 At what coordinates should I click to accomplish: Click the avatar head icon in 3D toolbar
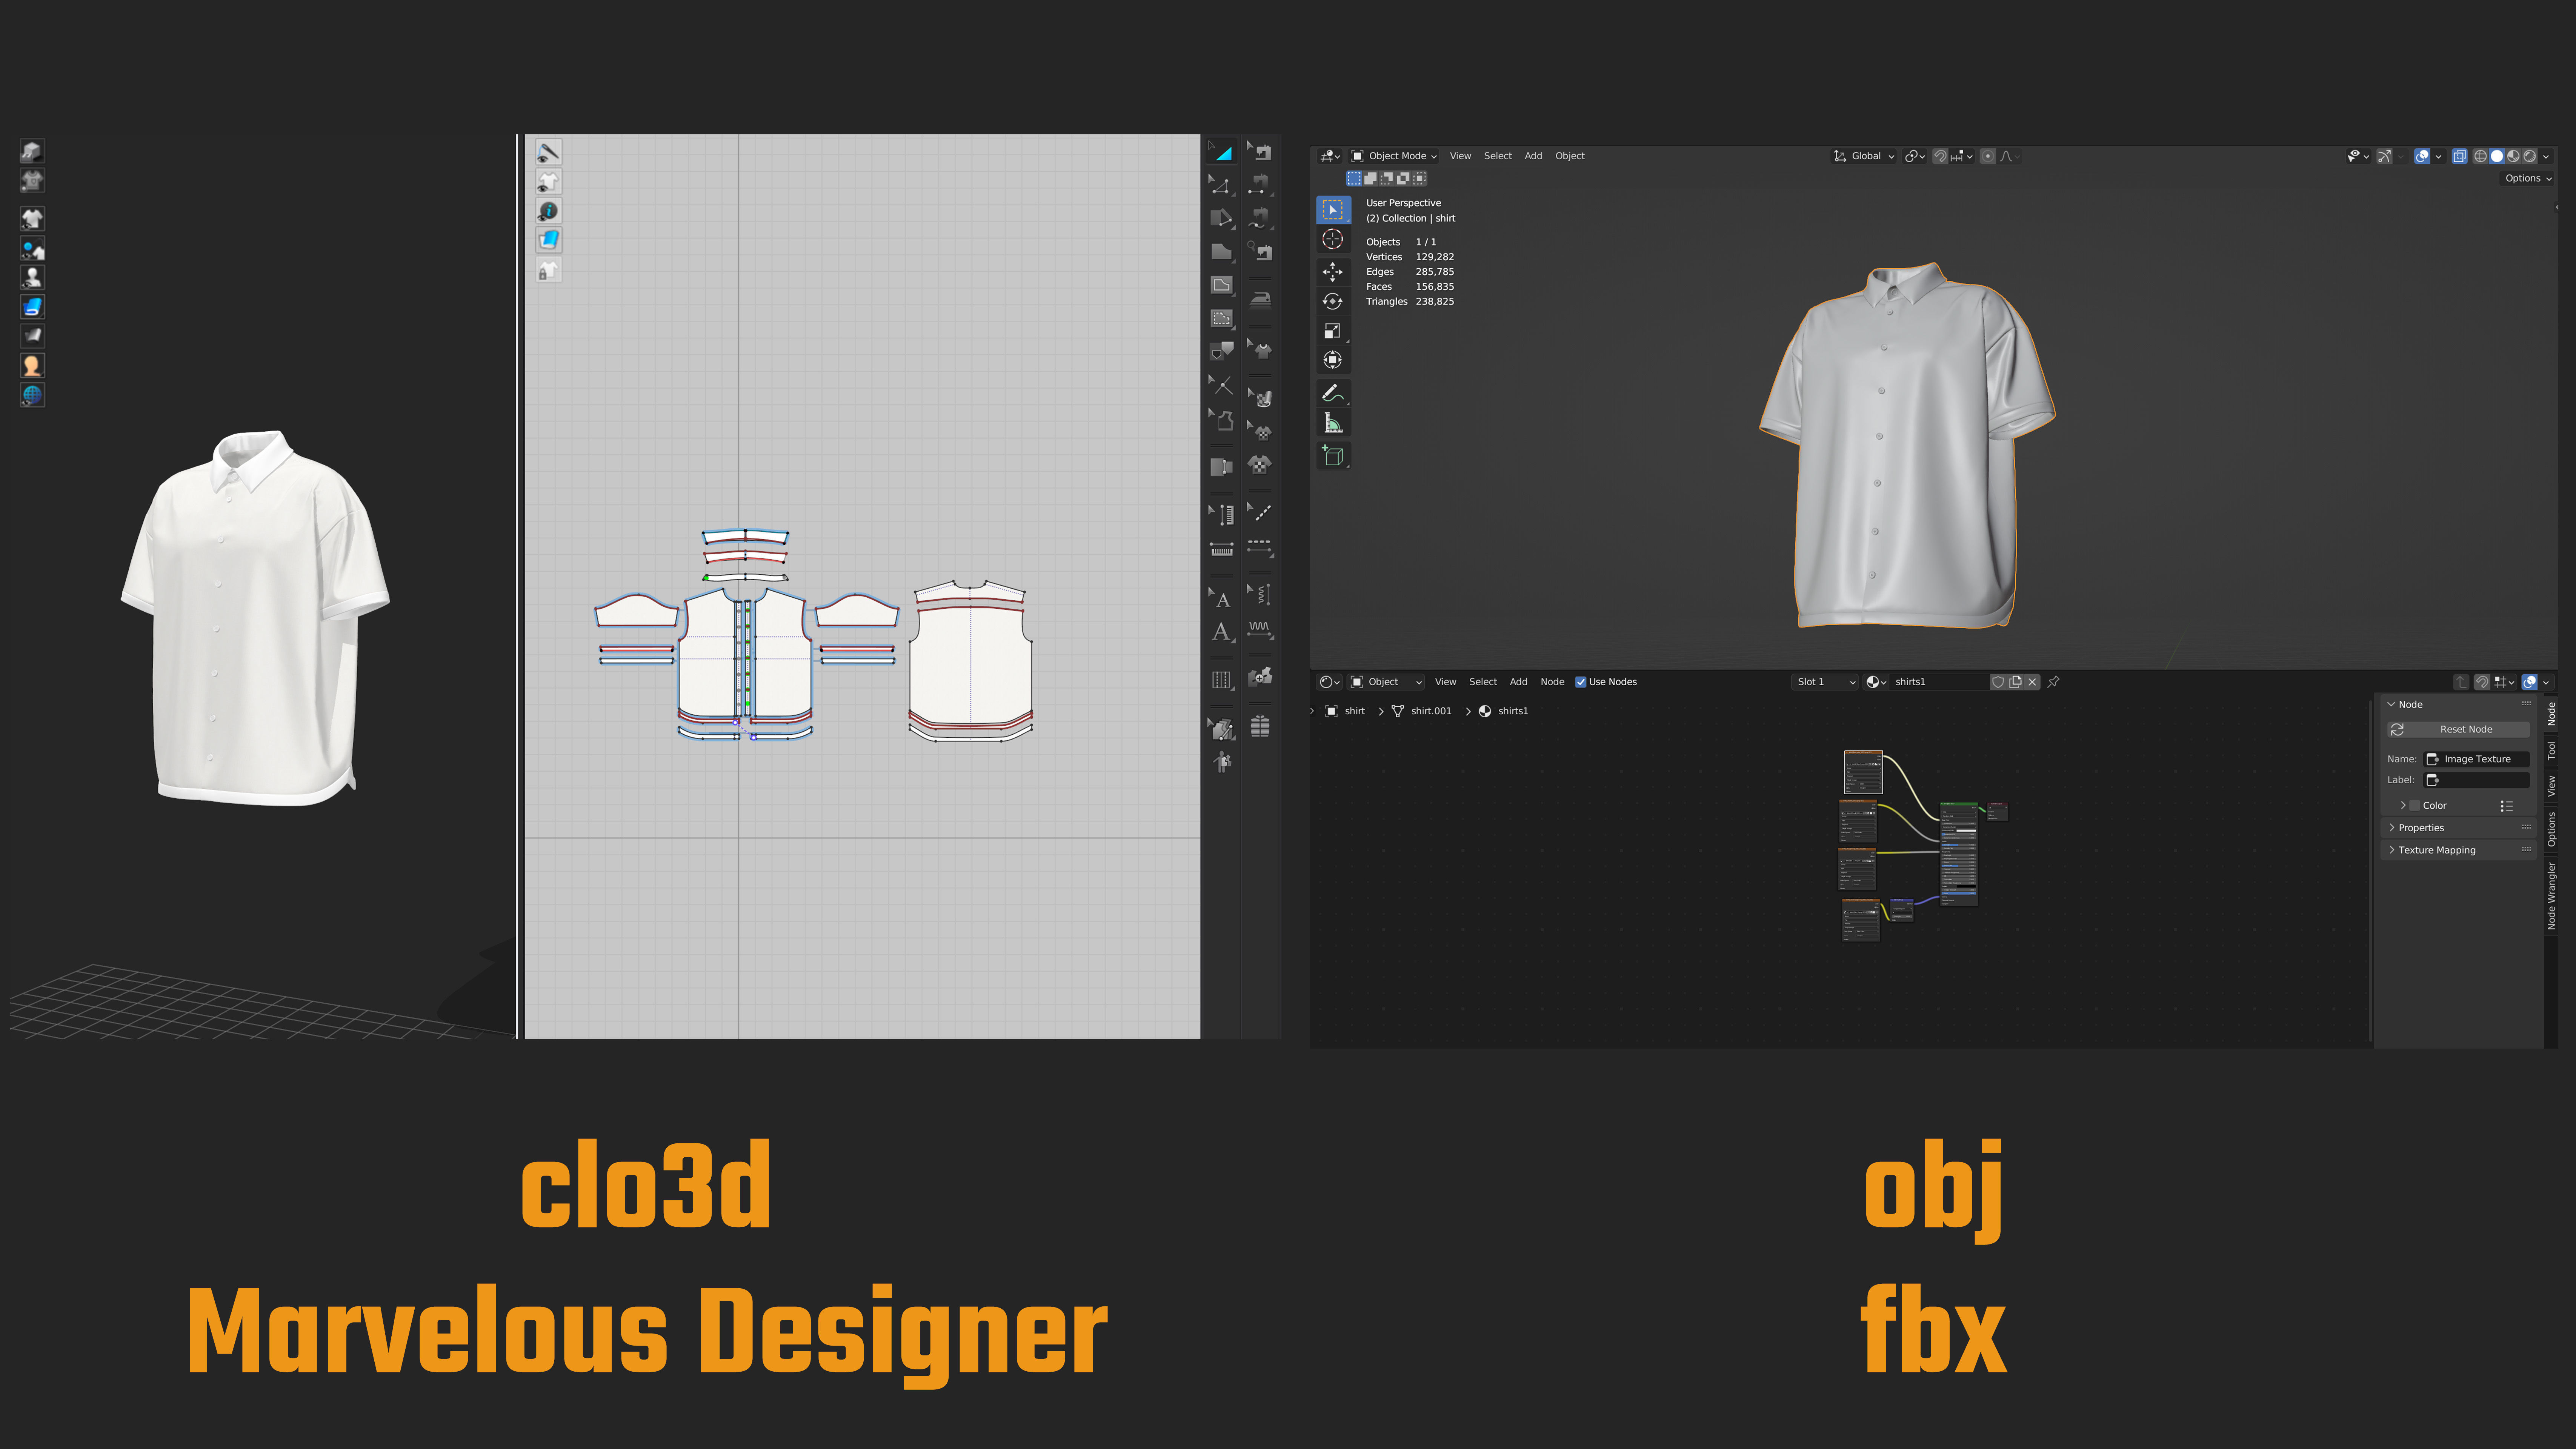32,366
